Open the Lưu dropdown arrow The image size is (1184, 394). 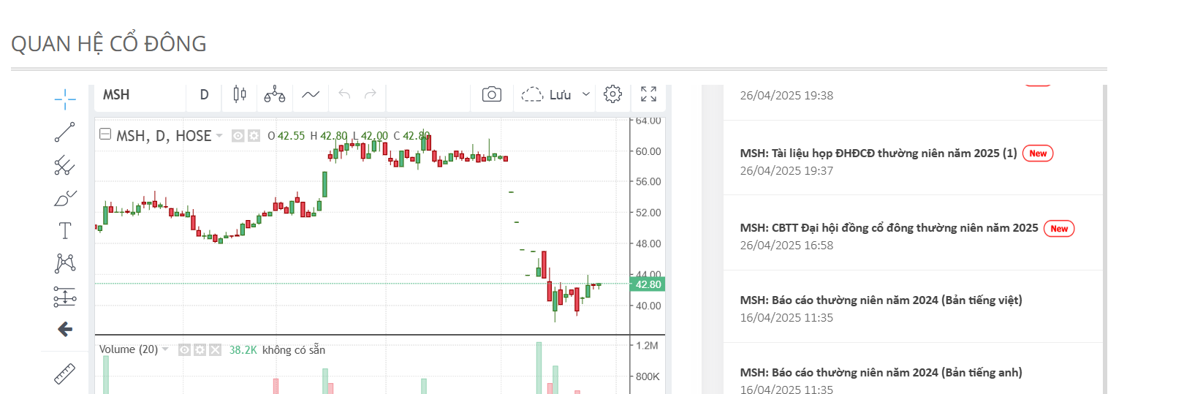(585, 94)
